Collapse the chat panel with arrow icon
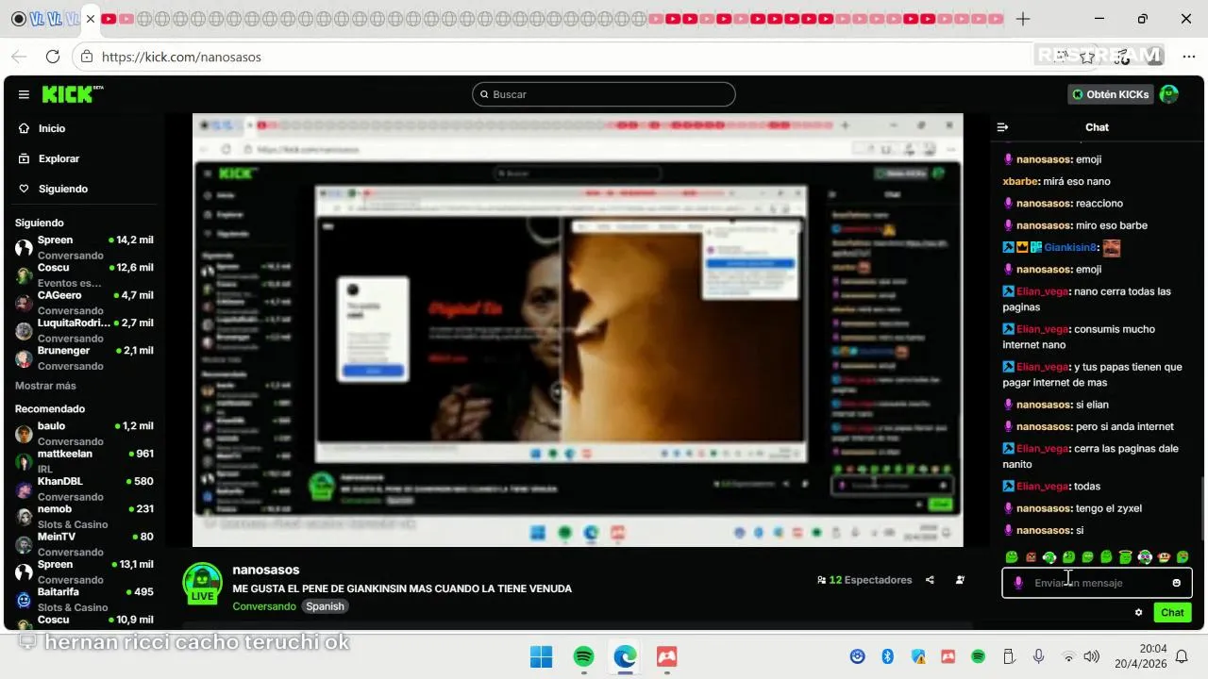Viewport: 1208px width, 679px height. pos(1003,127)
